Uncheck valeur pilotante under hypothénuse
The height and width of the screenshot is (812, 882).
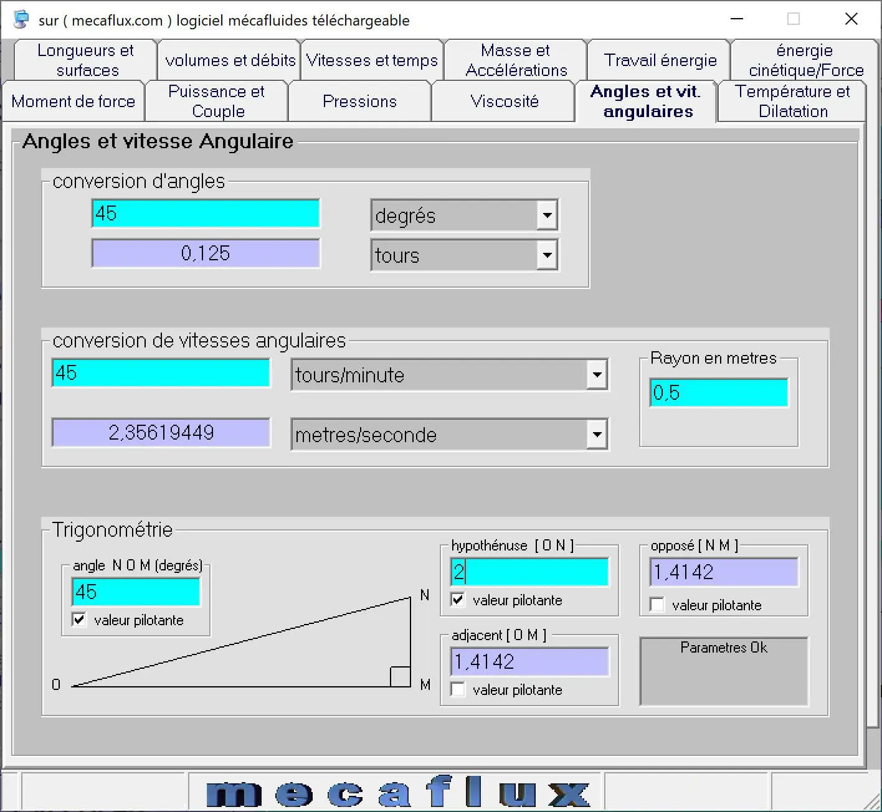coord(458,600)
